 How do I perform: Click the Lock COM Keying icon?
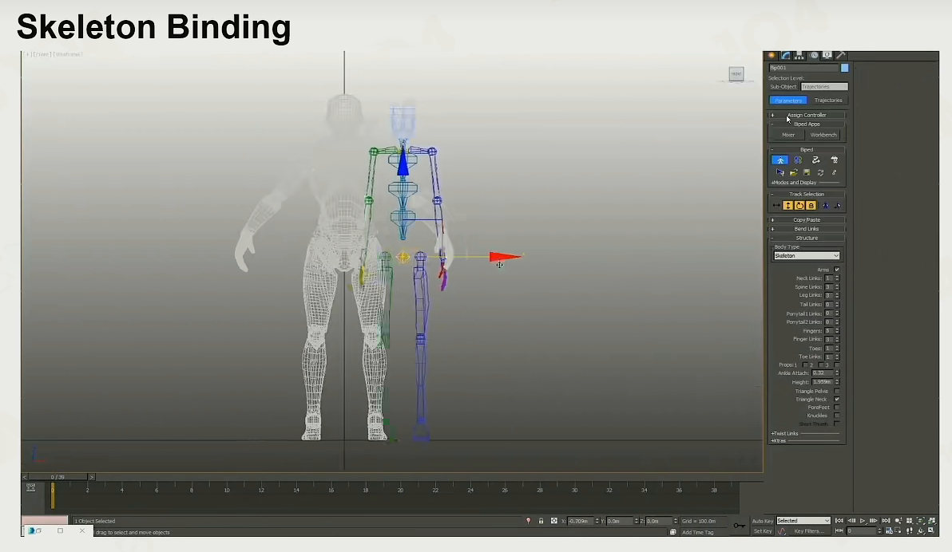point(811,206)
